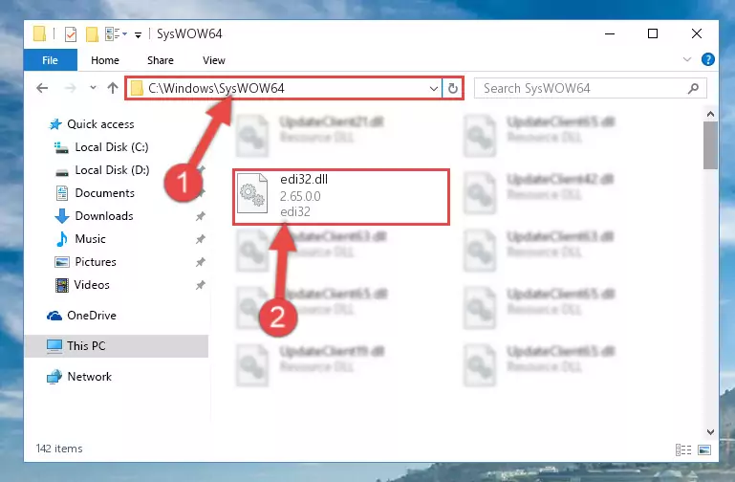This screenshot has height=482, width=735.
Task: Open Local Disk (D:) in sidebar
Action: [112, 170]
